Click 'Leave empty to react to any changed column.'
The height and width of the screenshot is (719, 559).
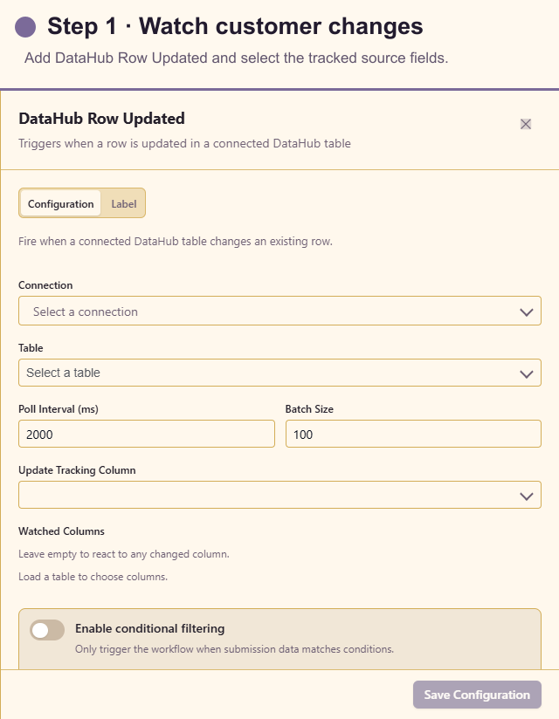pyautogui.click(x=124, y=554)
